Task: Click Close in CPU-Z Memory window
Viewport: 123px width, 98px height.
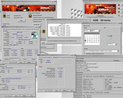Action: click(x=72, y=91)
